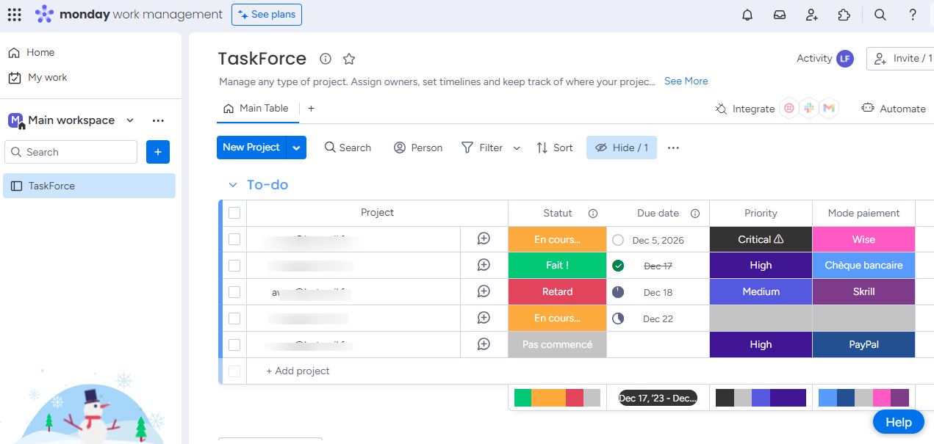
Task: Click the search everything magnifier icon
Action: click(x=880, y=15)
